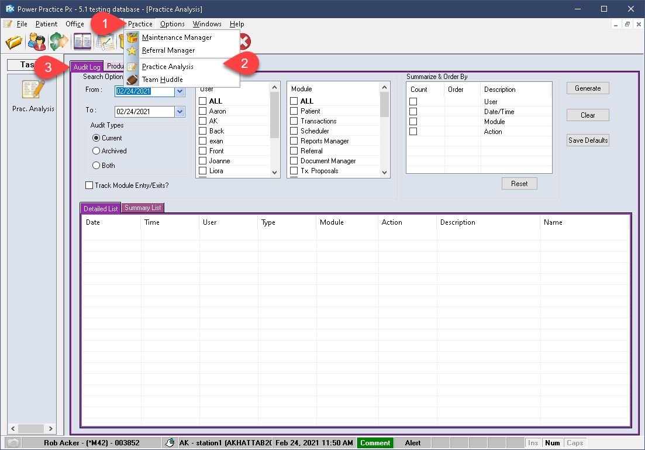Click the hand icon beside station name
This screenshot has width=645, height=450.
click(170, 443)
